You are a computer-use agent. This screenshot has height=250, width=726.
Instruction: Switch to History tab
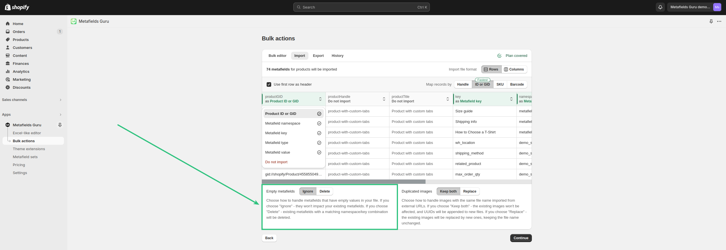pos(337,56)
